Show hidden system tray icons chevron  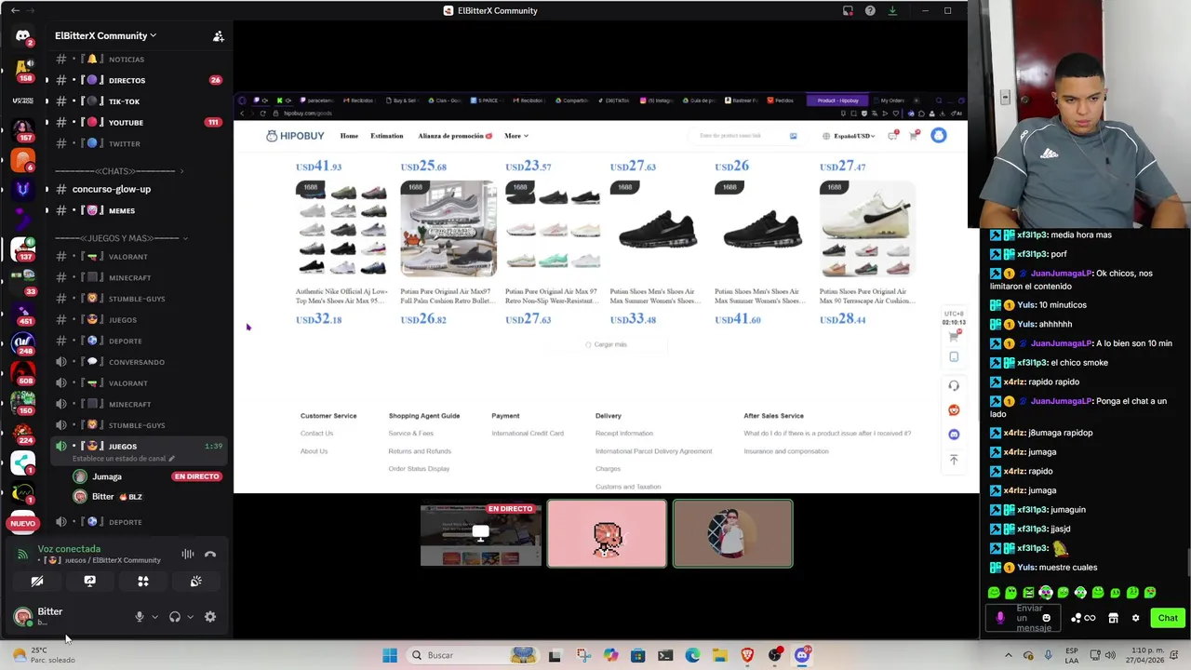click(1008, 655)
